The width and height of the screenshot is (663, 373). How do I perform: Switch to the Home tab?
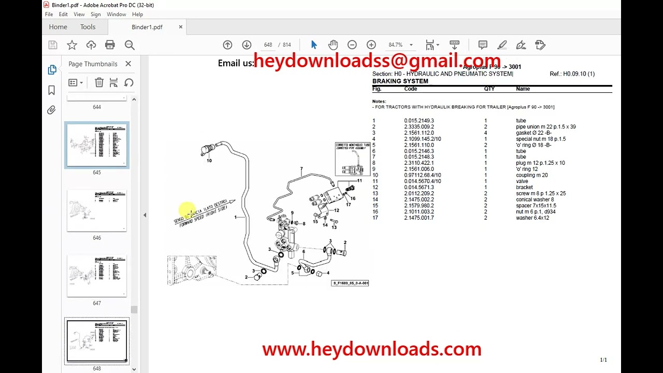coord(58,27)
